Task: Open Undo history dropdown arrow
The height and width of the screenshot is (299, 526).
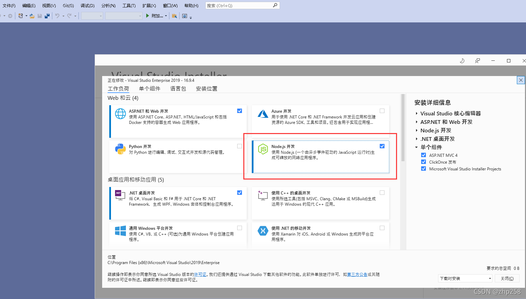Action: (63, 16)
